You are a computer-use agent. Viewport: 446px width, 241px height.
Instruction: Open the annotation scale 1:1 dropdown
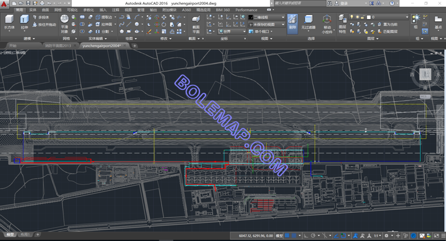pos(377,235)
